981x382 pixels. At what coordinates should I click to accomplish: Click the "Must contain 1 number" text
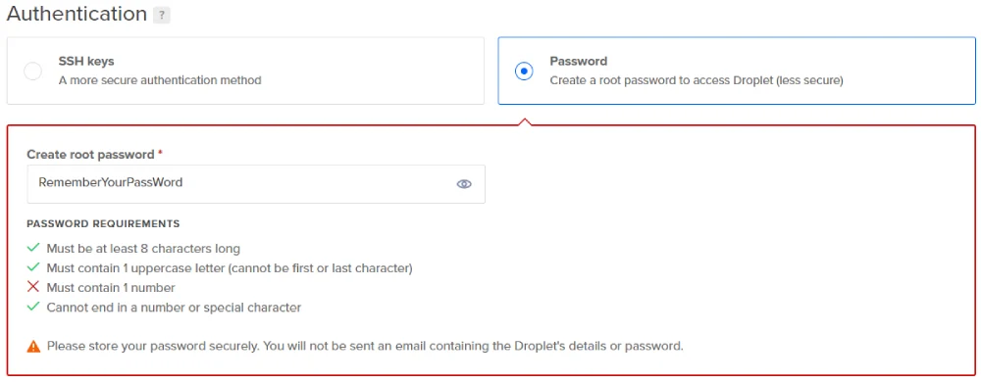click(x=111, y=288)
